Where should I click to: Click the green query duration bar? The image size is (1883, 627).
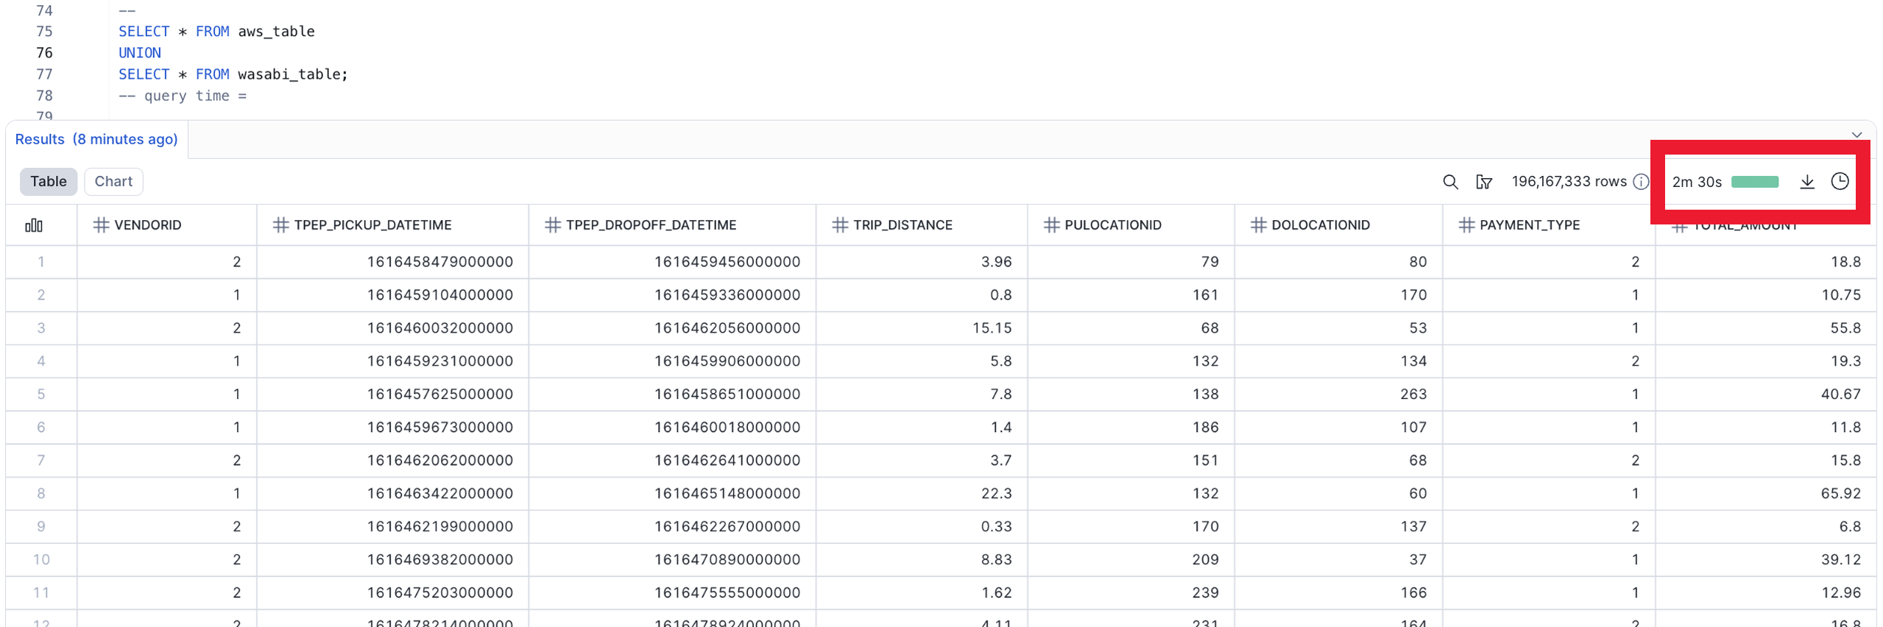click(1754, 182)
